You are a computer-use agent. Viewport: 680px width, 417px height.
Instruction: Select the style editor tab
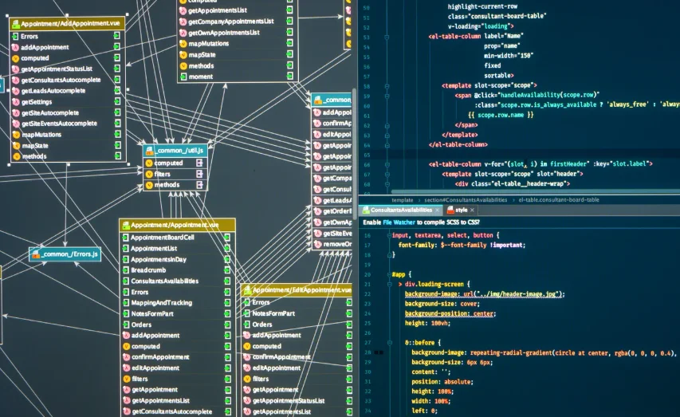tap(461, 210)
